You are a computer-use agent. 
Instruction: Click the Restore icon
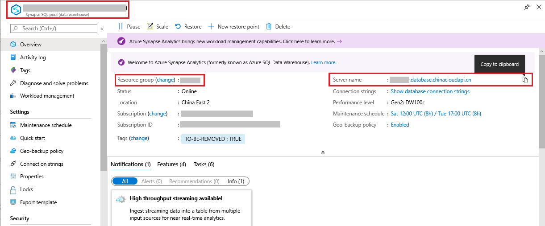click(178, 27)
